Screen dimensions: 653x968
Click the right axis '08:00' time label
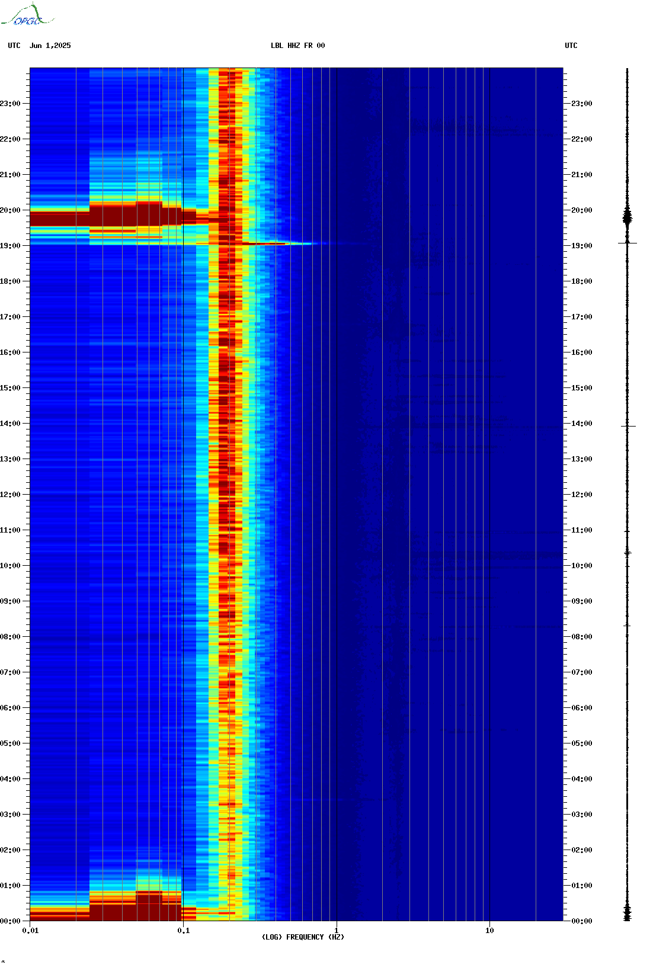pos(582,637)
